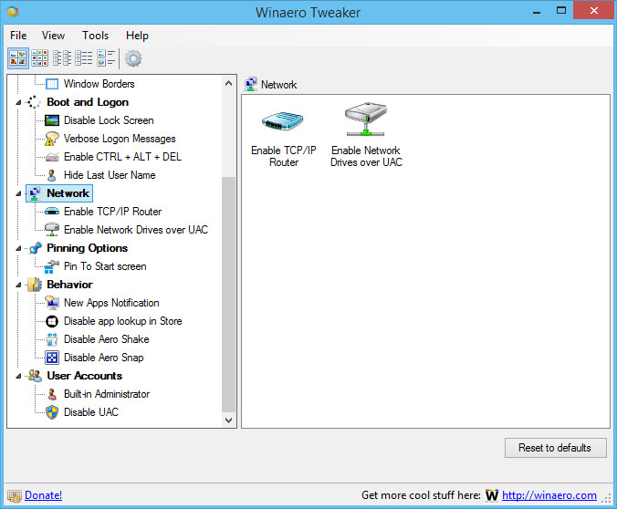Select Disable Aero Shake text

[106, 339]
